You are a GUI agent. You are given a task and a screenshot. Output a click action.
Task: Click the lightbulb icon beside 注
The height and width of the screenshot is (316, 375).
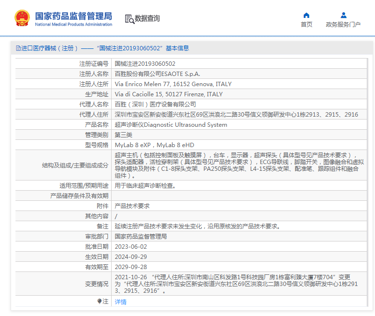click(x=100, y=301)
